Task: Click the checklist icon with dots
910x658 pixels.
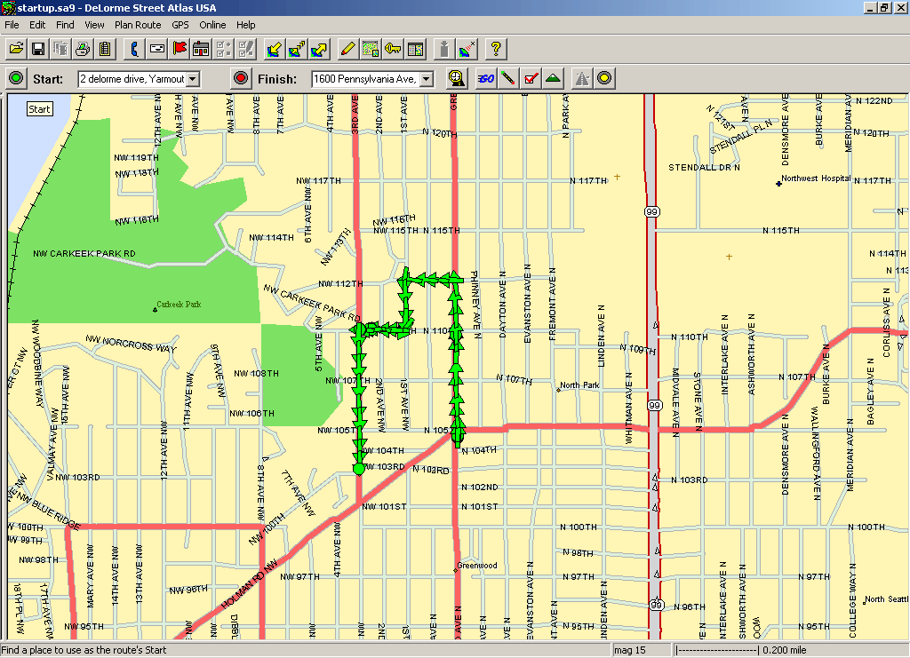Action: (x=223, y=49)
